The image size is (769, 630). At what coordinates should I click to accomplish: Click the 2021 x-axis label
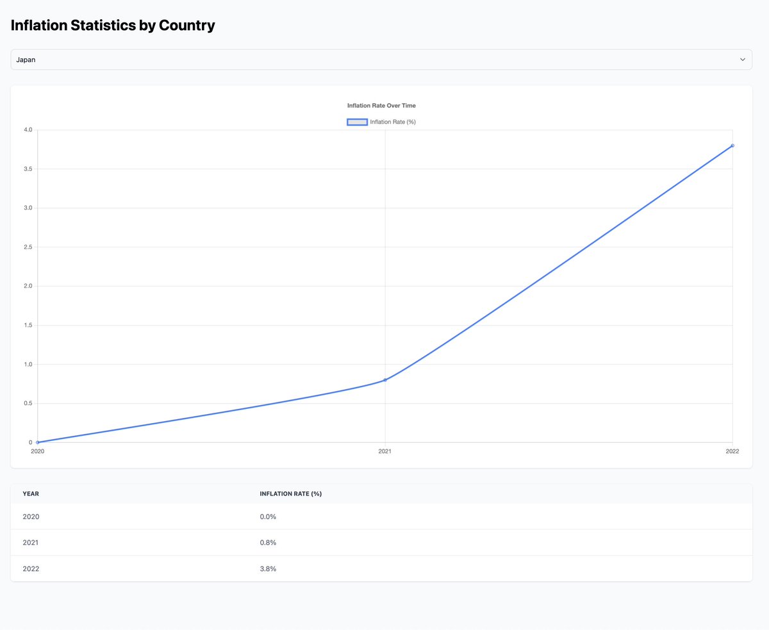[385, 452]
